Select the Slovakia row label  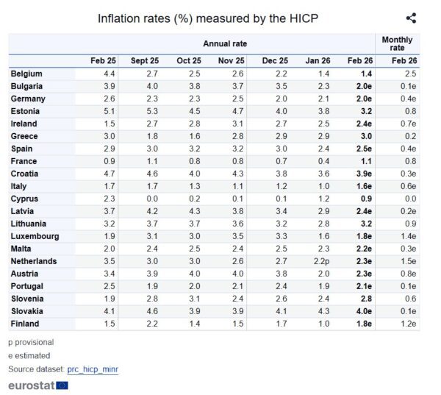(28, 311)
